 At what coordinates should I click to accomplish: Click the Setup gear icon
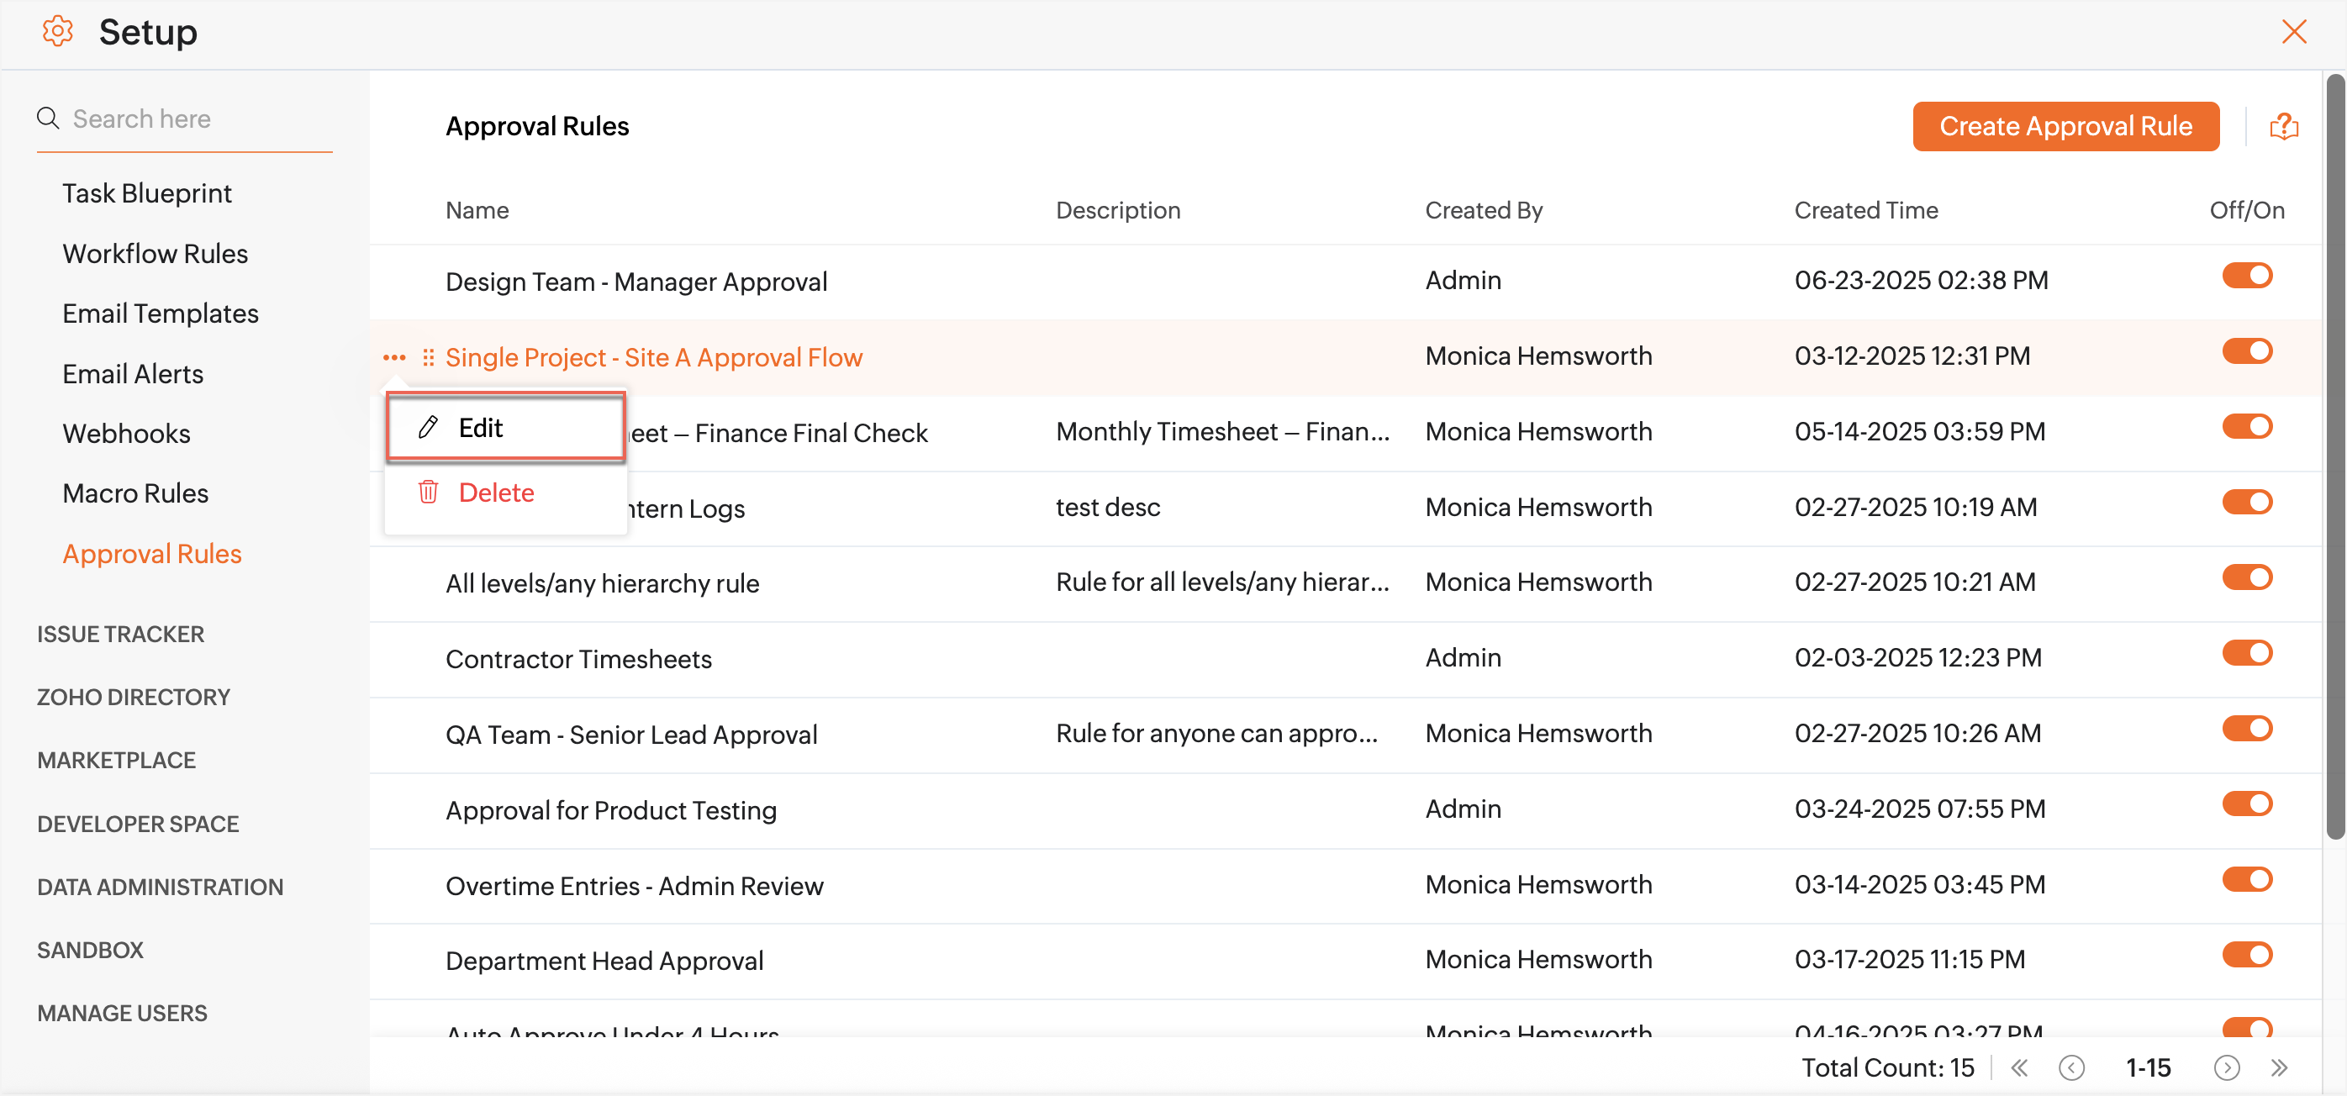pyautogui.click(x=56, y=32)
